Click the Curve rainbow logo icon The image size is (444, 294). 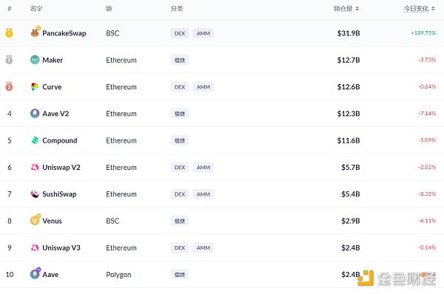coord(35,86)
